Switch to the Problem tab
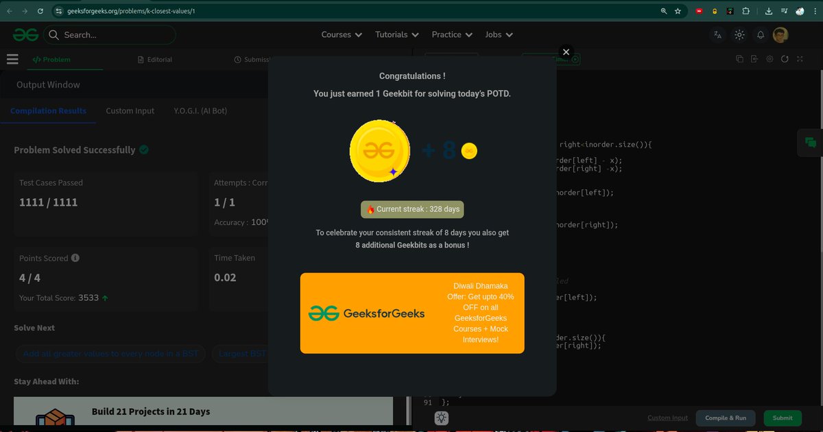Image resolution: width=823 pixels, height=432 pixels. (x=51, y=60)
